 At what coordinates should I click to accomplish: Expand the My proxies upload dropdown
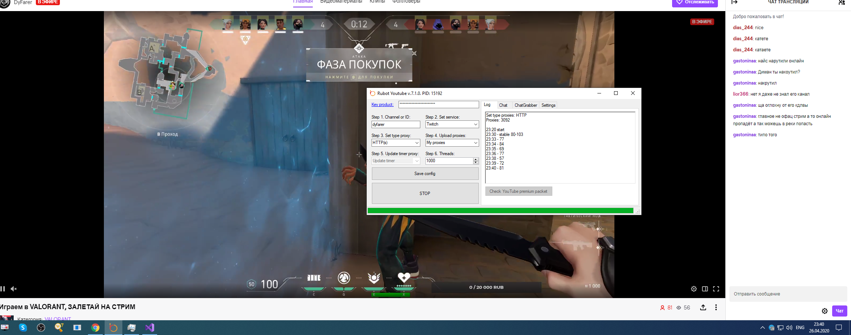[x=475, y=143]
